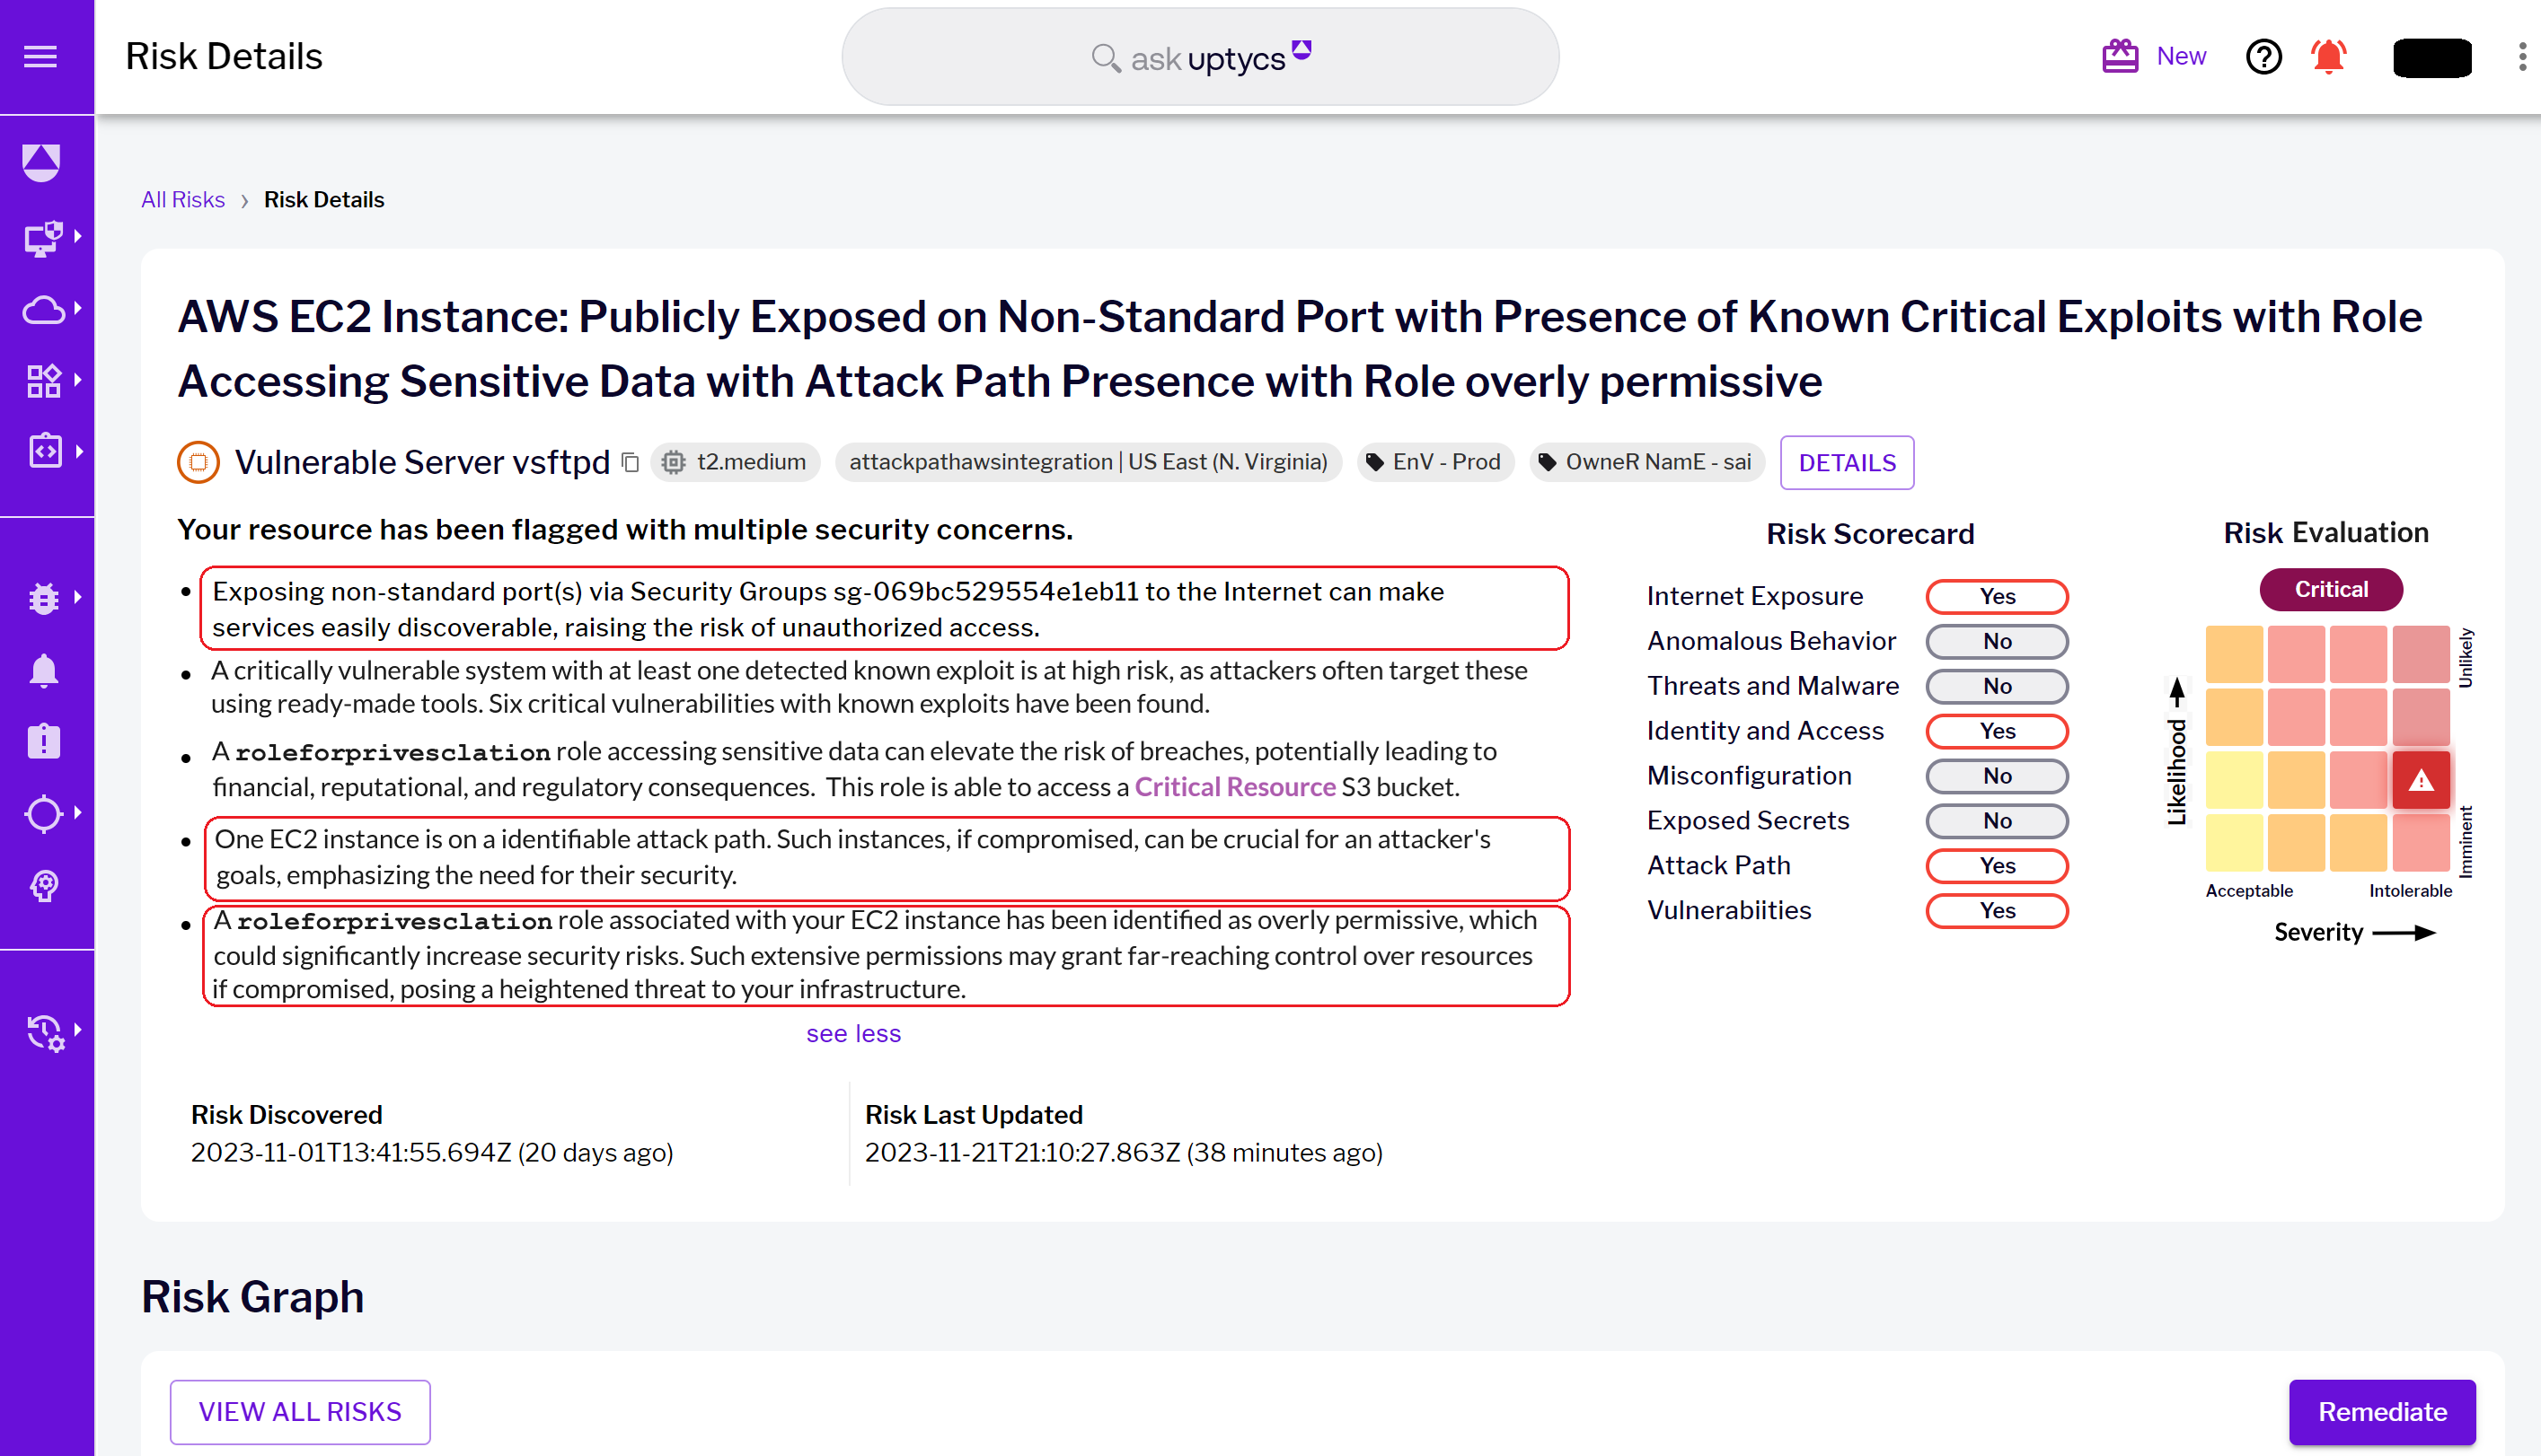Image resolution: width=2541 pixels, height=1456 pixels.
Task: Click the Anomalous Behavior No pill
Action: point(1996,641)
